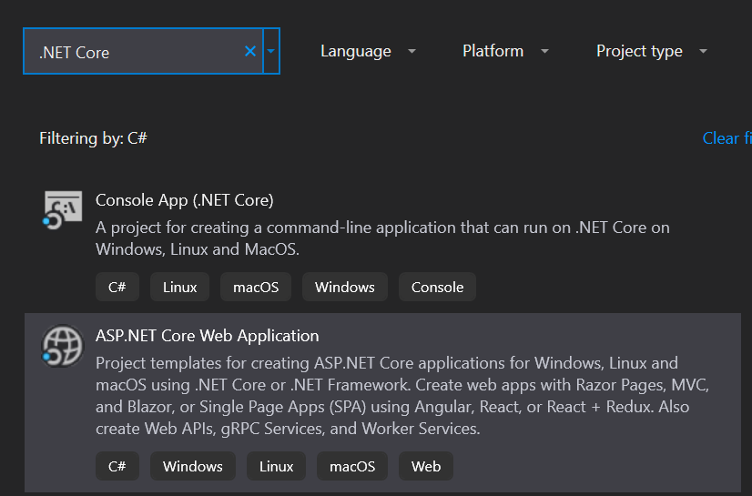Click C# tag under Console App
Viewport: 752px width, 496px height.
117,287
